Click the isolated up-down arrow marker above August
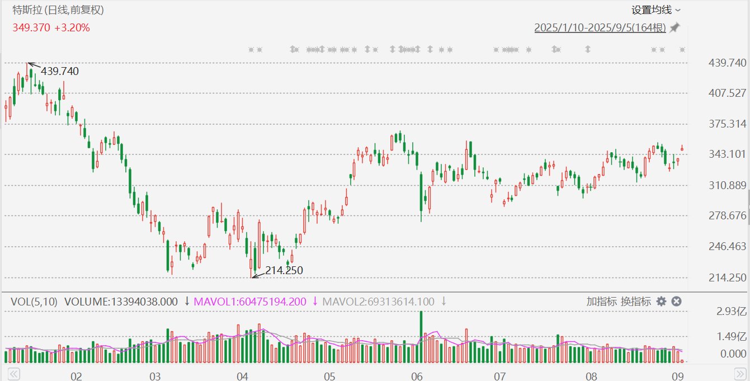 point(587,50)
